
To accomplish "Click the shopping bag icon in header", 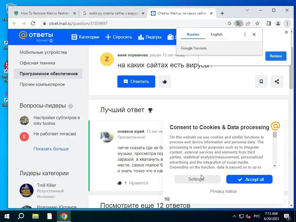I will click(x=170, y=37).
